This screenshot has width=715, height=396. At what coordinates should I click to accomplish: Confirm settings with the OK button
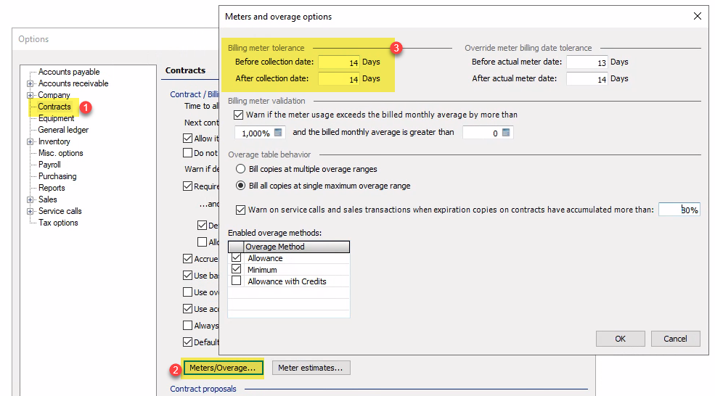[x=620, y=339]
